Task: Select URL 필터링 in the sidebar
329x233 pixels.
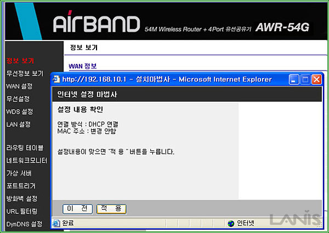Action: [22, 211]
